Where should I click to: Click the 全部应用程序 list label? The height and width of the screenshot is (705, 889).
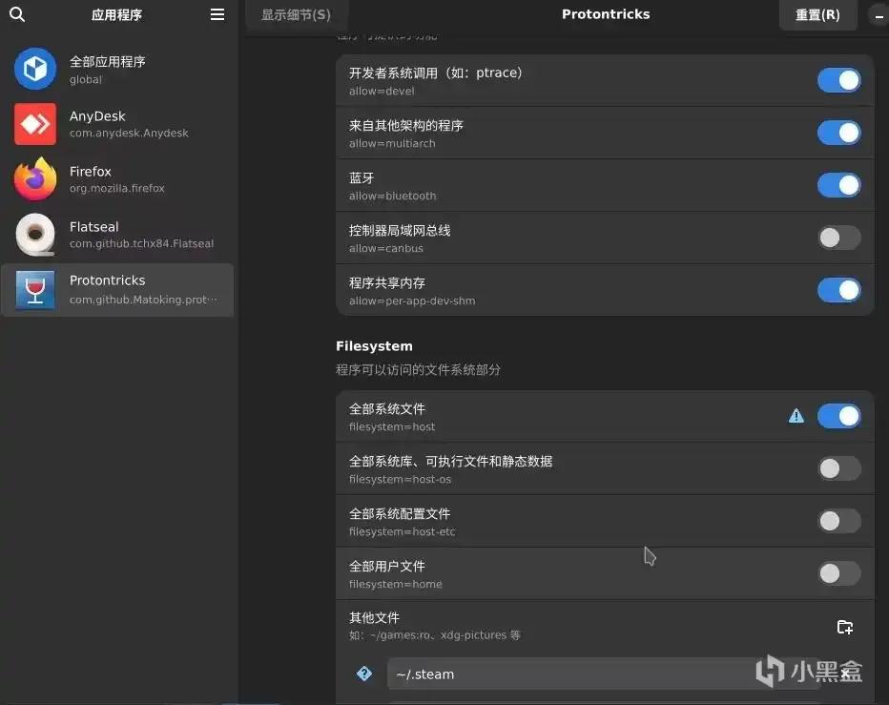pos(107,61)
